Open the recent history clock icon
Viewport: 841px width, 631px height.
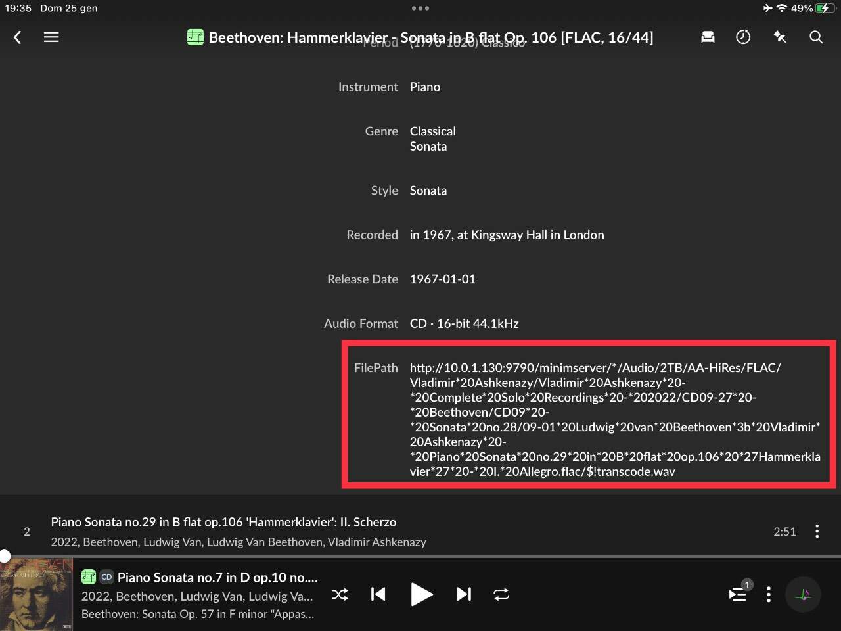tap(743, 37)
